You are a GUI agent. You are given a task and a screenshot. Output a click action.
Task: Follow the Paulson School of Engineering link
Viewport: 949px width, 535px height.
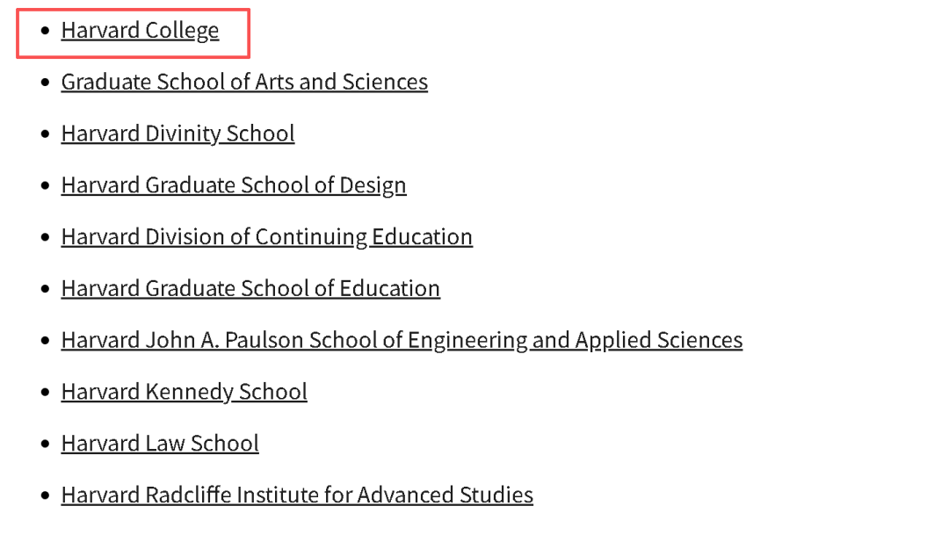[x=402, y=340]
